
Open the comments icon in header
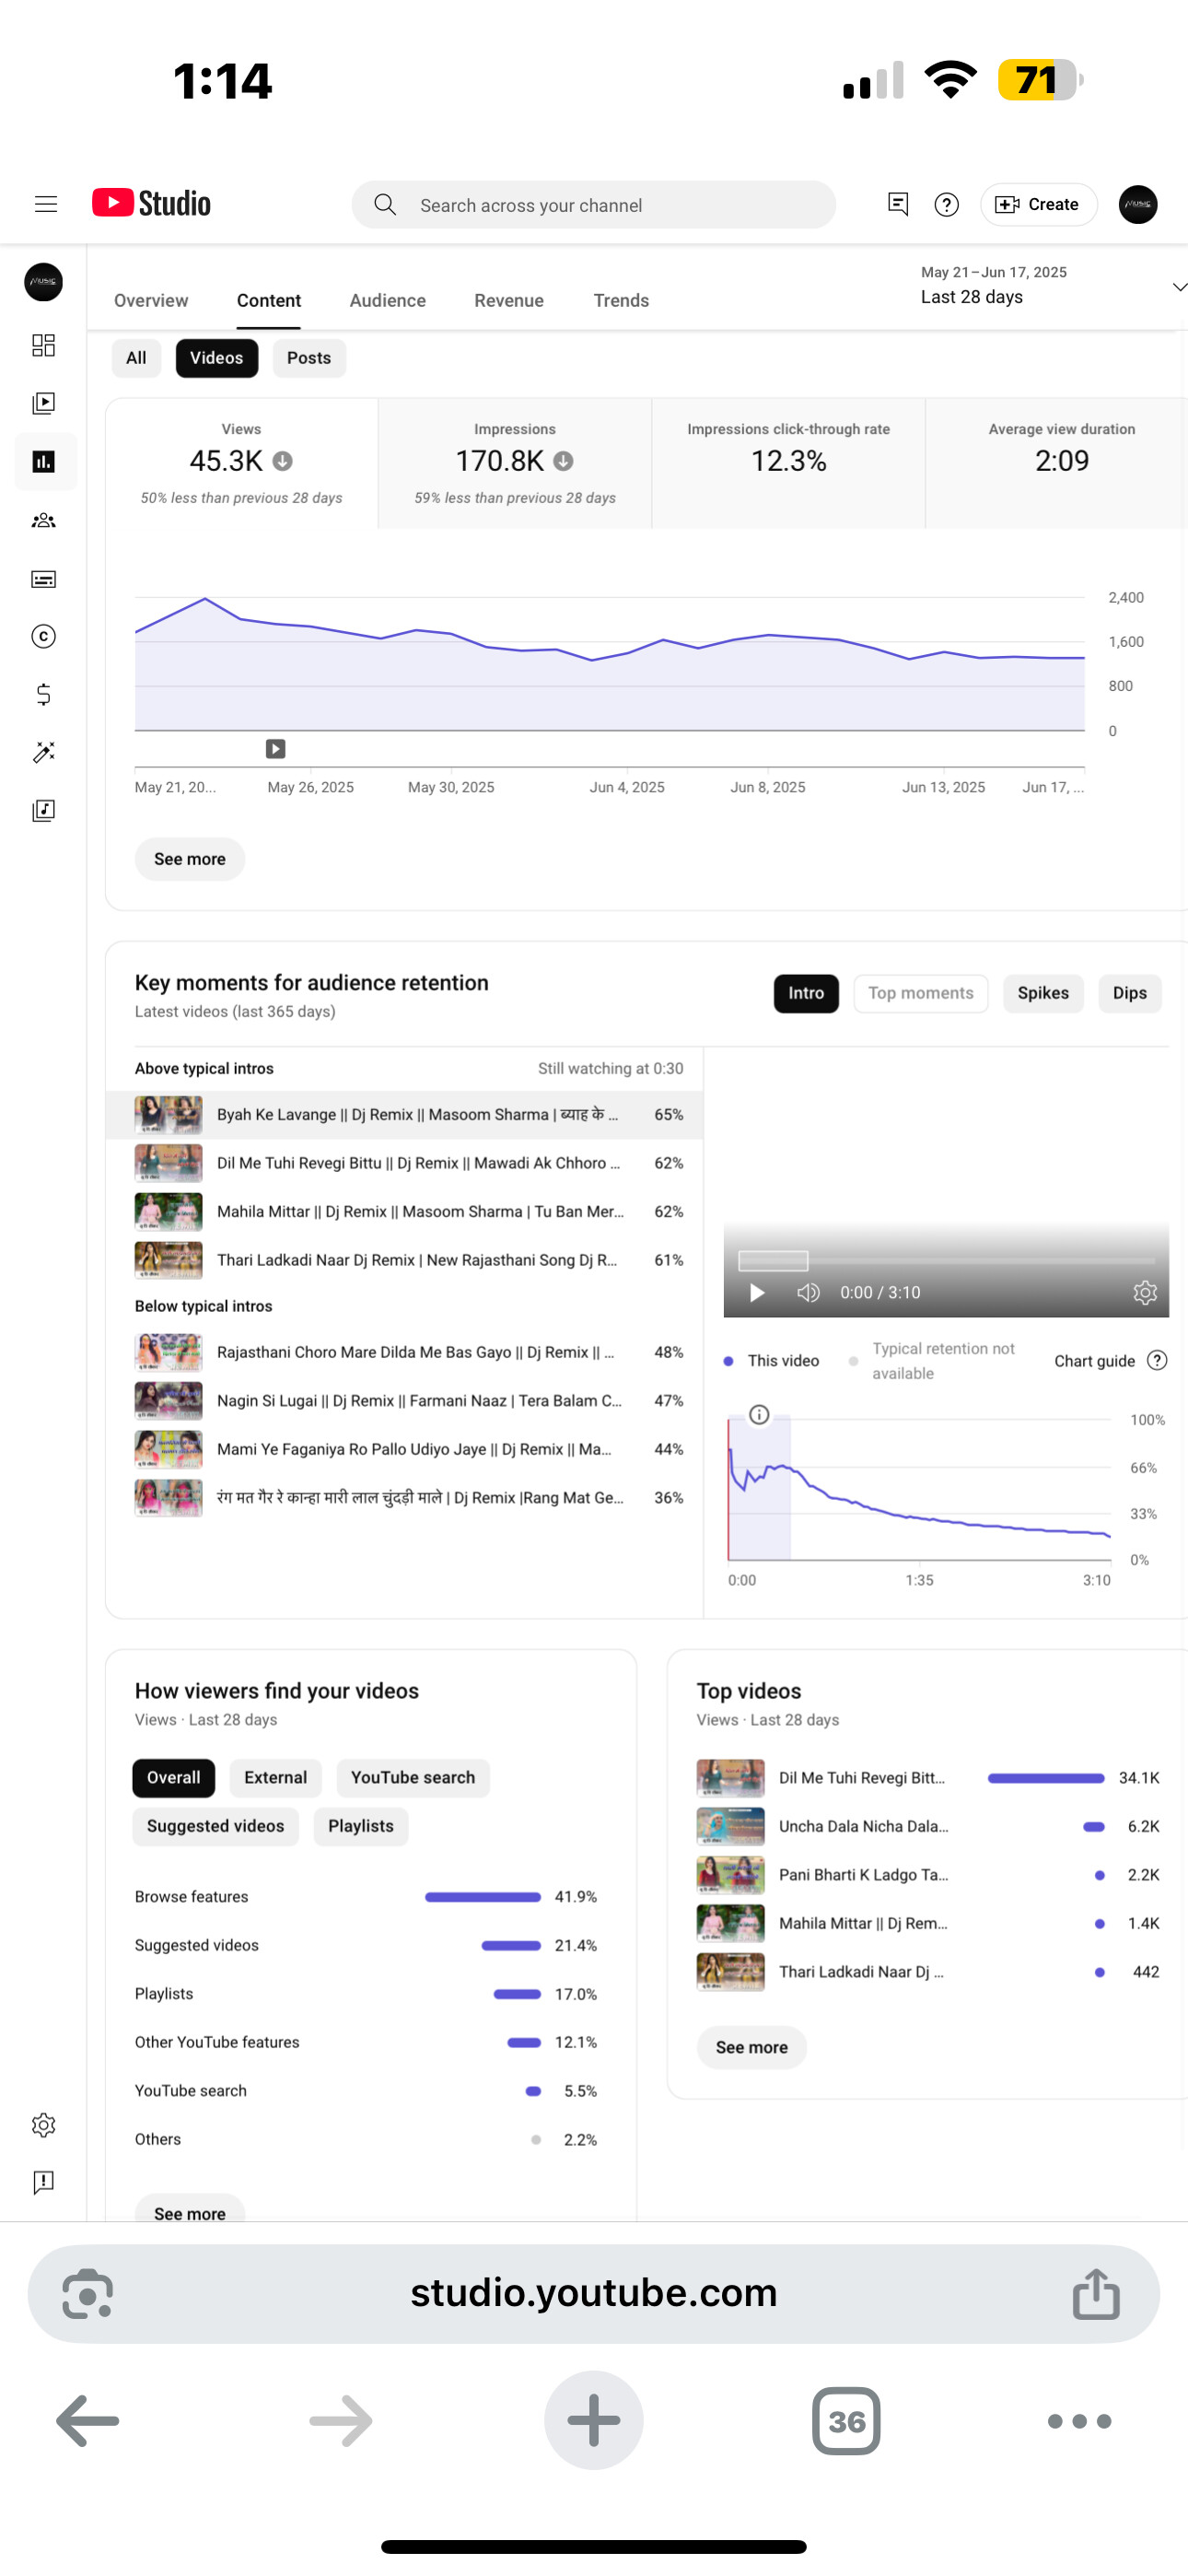coord(897,204)
